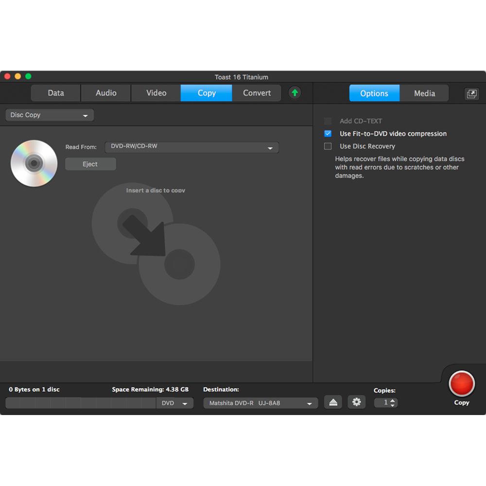486x486 pixels.
Task: Click the Eject button under Read From
Action: [90, 164]
